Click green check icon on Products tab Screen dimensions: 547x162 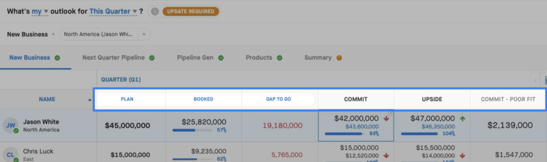click(280, 58)
